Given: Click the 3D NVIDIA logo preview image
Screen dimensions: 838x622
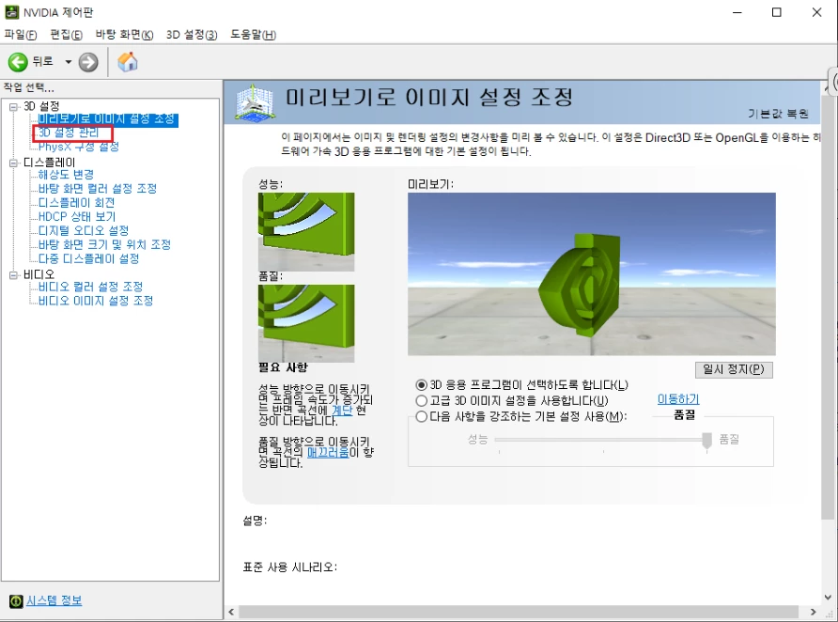Looking at the screenshot, I should coord(592,274).
